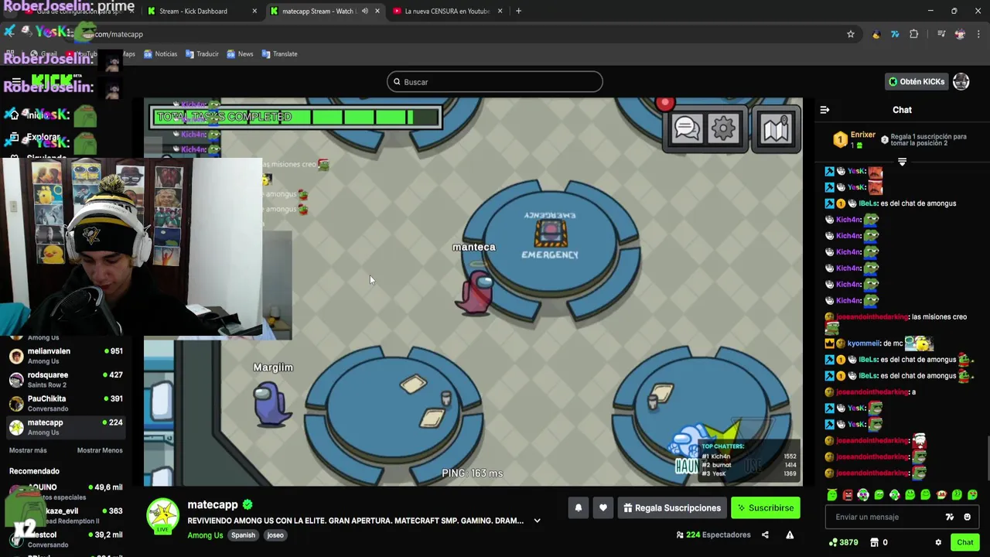The image size is (990, 557).
Task: Click the Obtén KICKs button
Action: pos(917,82)
